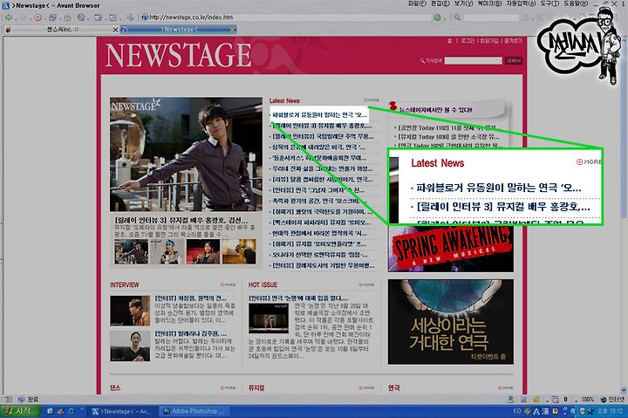Open the first small thumbnail under feature article
Screen dimensions: 628x418
point(132,251)
